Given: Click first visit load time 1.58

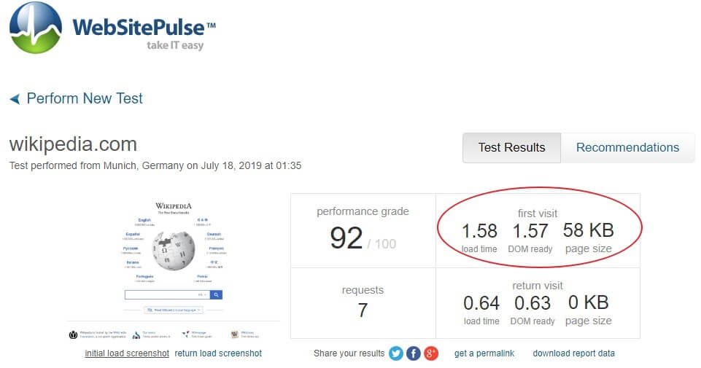Looking at the screenshot, I should pyautogui.click(x=479, y=231).
